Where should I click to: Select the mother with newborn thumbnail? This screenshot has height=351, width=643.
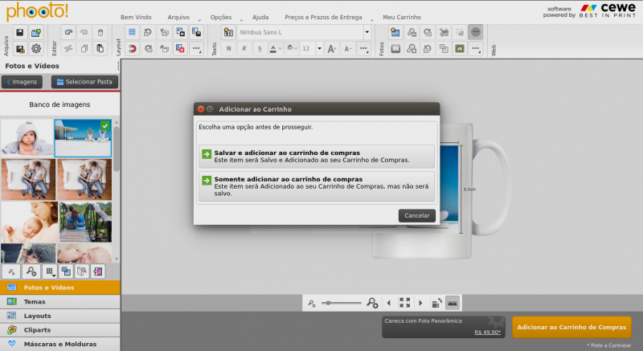pos(30,222)
